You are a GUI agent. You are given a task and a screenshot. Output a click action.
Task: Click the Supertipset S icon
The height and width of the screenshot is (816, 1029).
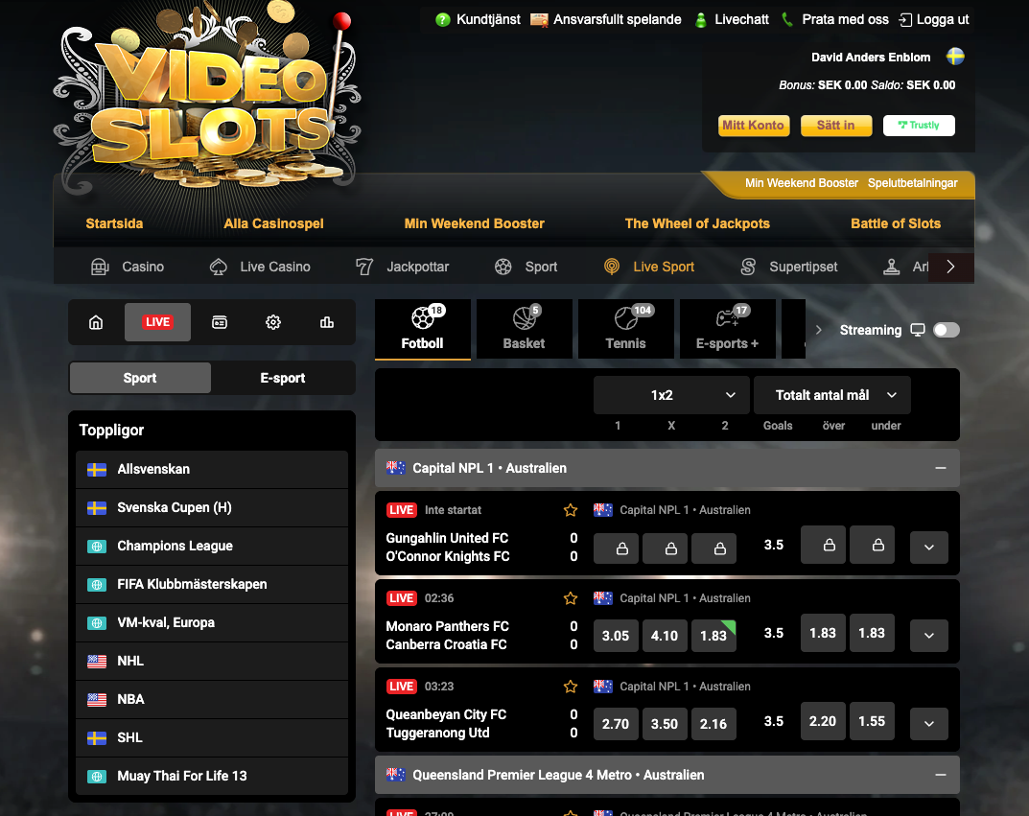click(x=748, y=267)
